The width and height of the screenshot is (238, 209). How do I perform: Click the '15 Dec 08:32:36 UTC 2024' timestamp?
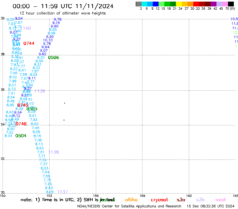(210, 206)
